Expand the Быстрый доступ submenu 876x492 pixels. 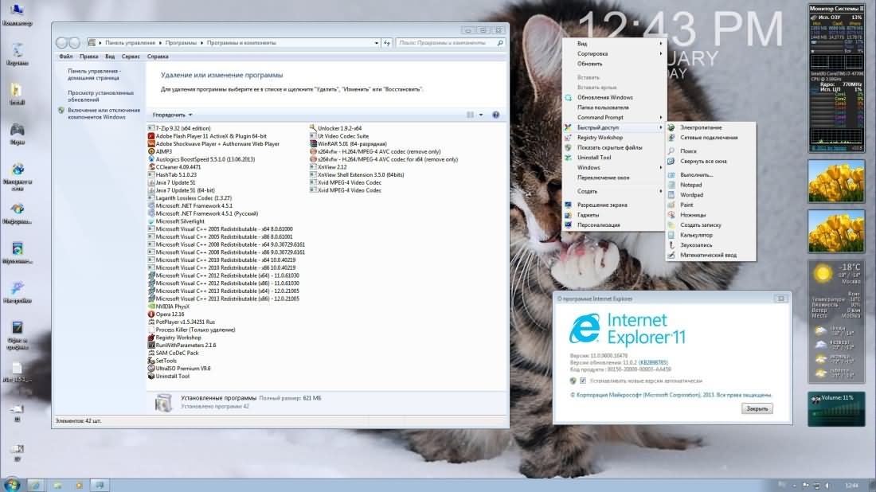614,127
